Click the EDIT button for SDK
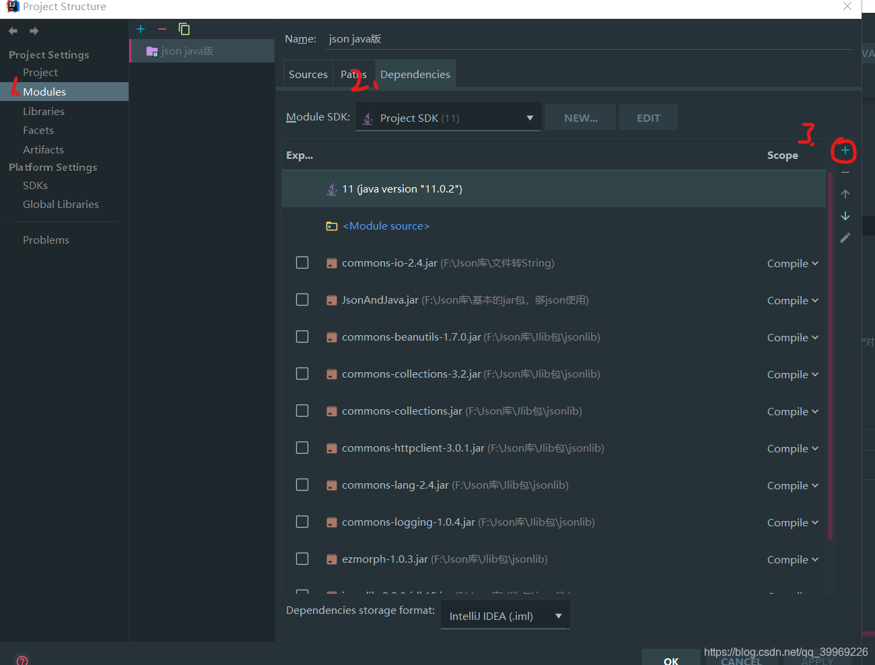This screenshot has width=875, height=665. 648,118
